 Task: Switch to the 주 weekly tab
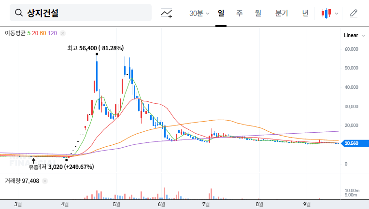coord(240,13)
